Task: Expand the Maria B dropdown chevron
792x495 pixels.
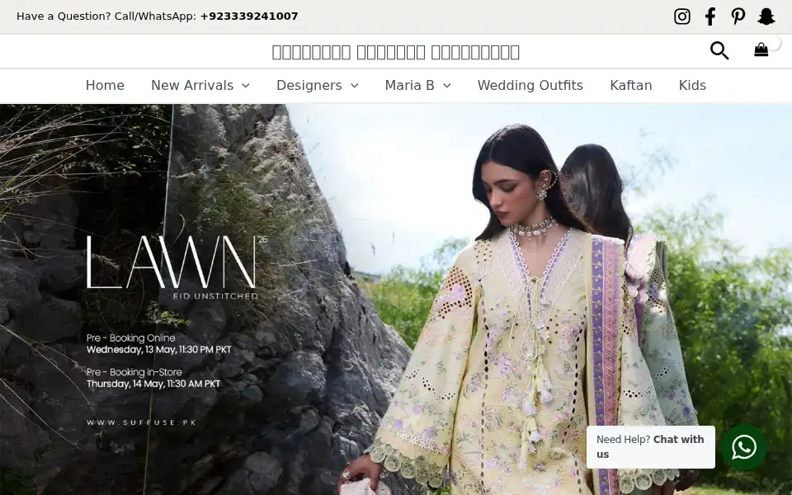Action: [447, 86]
